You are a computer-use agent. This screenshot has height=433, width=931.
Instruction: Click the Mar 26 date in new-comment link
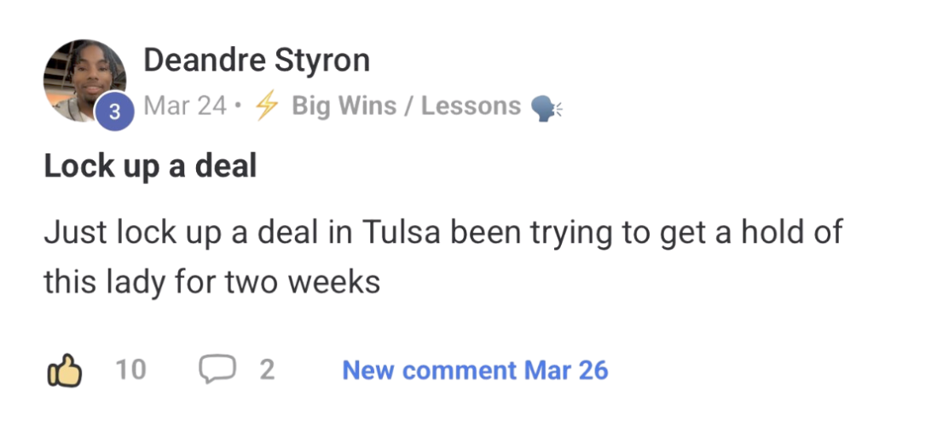coord(566,370)
